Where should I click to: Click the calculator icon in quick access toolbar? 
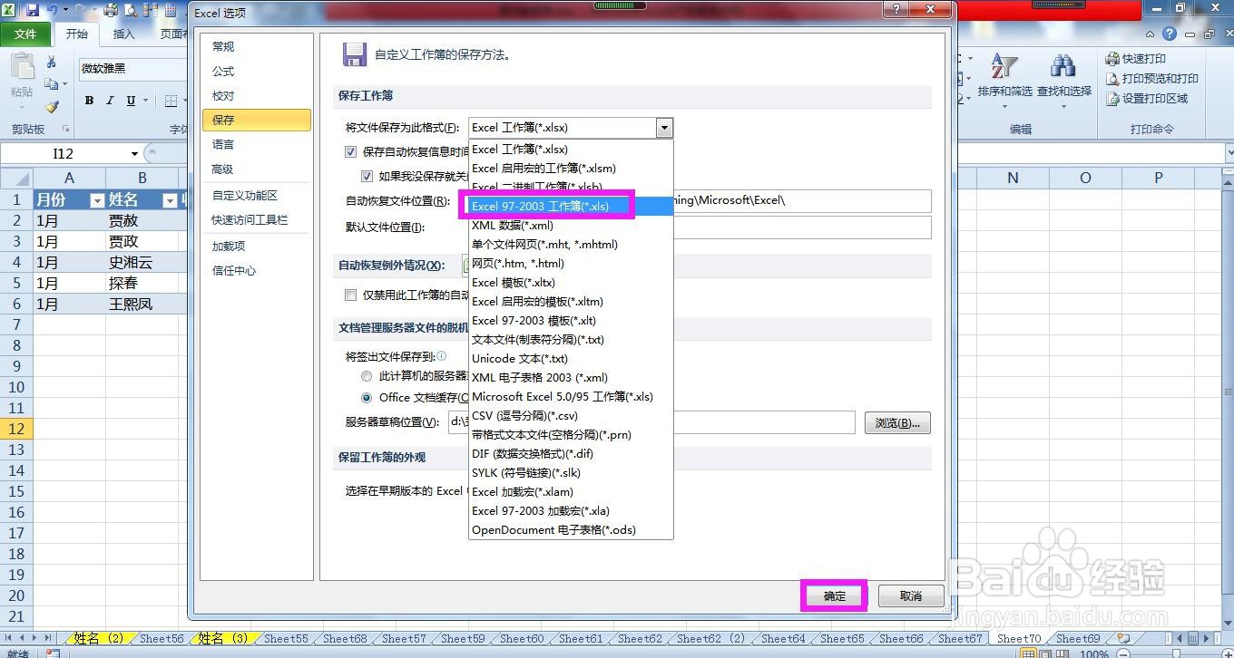(x=171, y=10)
